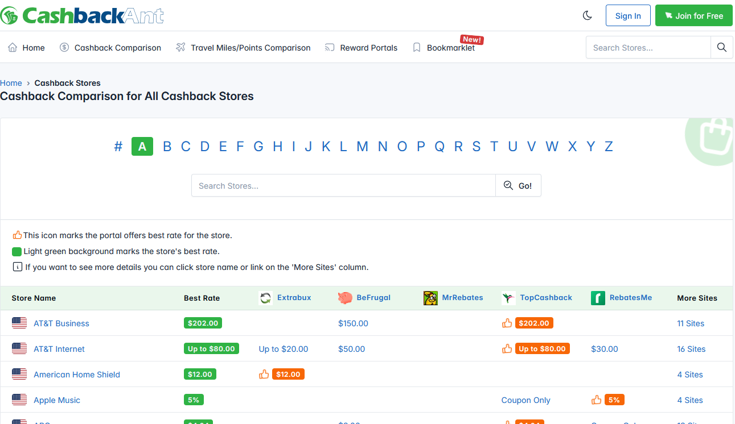735x424 pixels.
Task: Click Extrabux $12.00 orange badge
Action: (x=289, y=374)
